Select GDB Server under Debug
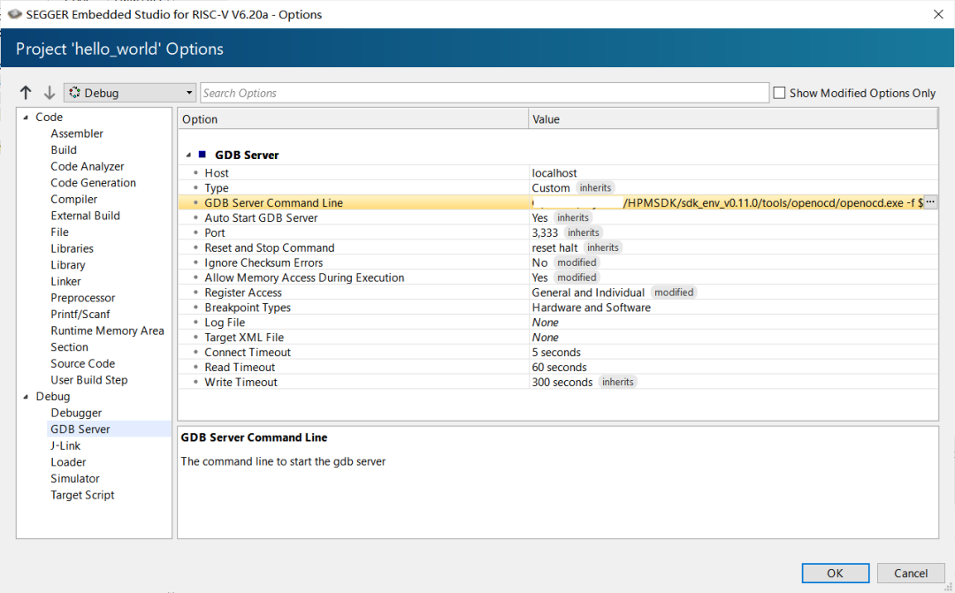This screenshot has width=955, height=593. [80, 430]
